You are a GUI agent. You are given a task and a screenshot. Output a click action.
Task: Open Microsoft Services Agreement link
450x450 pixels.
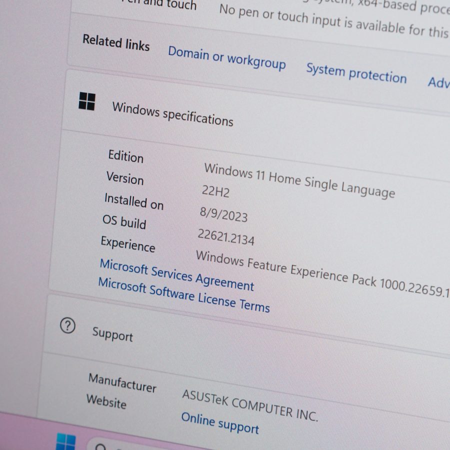click(177, 274)
